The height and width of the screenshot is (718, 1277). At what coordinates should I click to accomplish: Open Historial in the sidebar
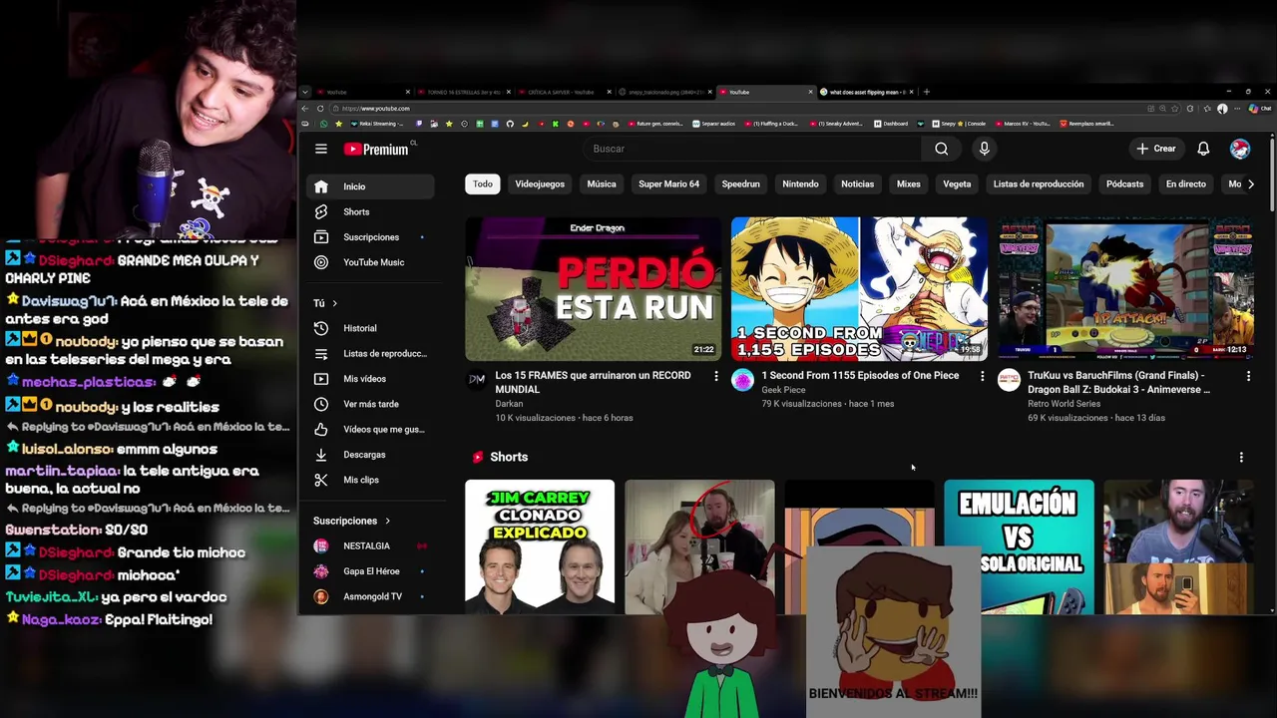click(x=371, y=328)
